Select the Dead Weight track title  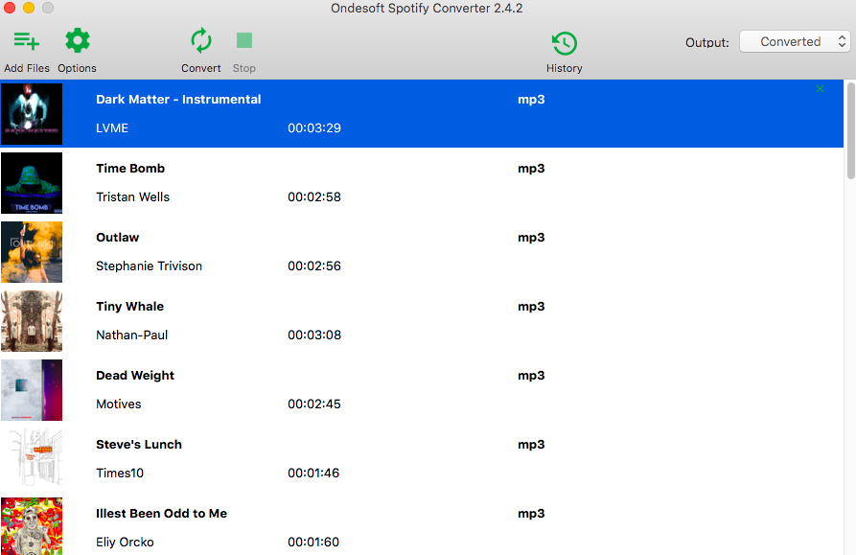point(135,376)
